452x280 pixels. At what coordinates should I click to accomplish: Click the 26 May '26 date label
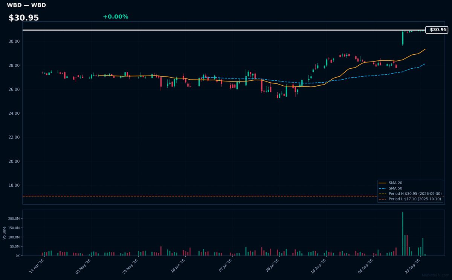(x=131, y=266)
